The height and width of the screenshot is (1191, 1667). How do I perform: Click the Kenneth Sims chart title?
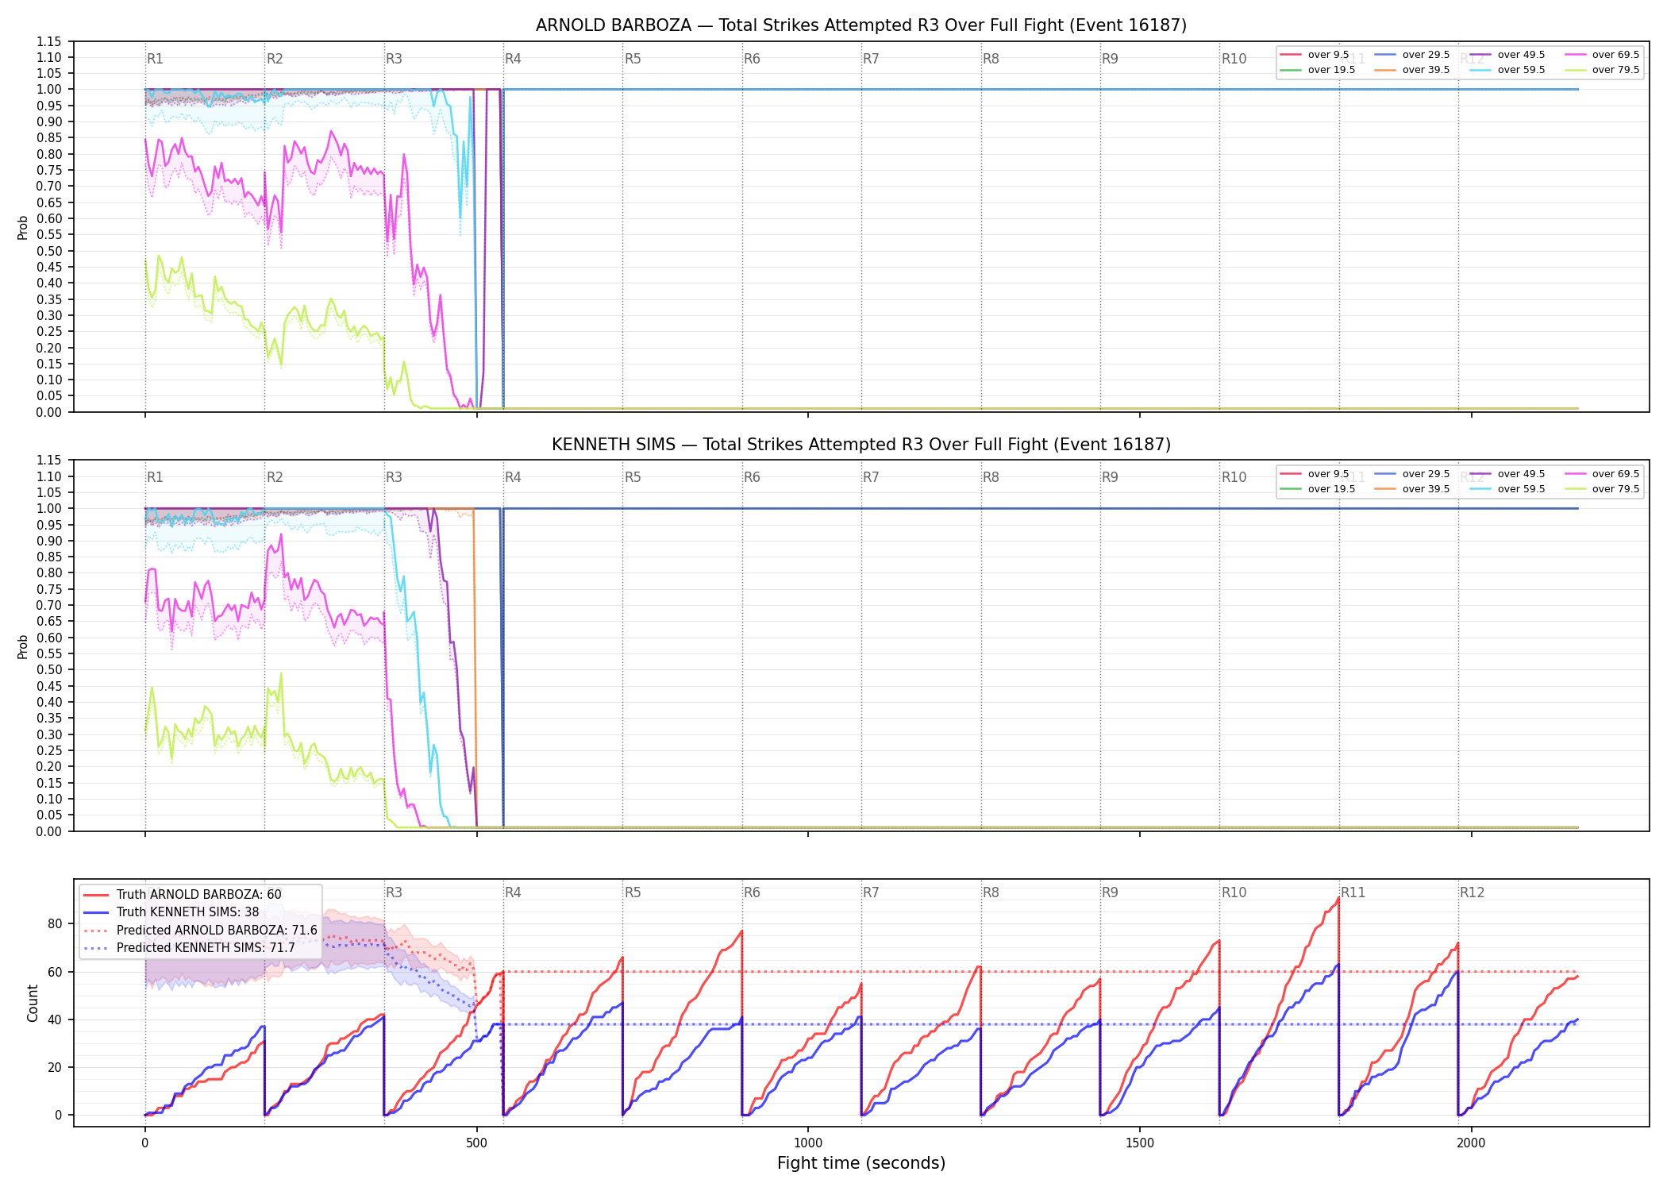[861, 445]
